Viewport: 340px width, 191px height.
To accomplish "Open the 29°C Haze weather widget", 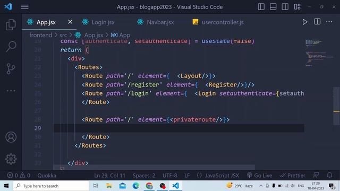I will coord(240,186).
